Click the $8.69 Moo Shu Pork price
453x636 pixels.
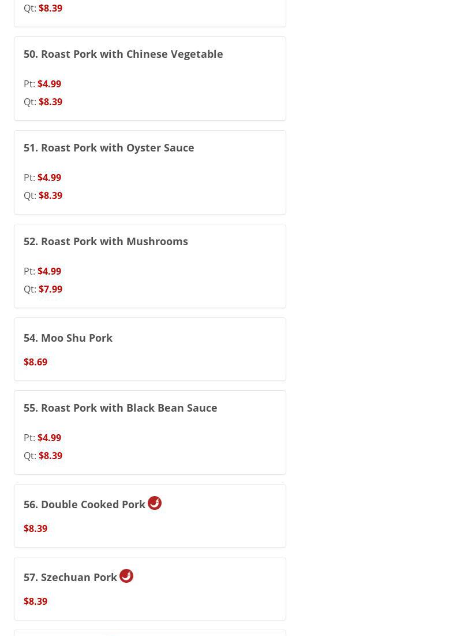[35, 362]
